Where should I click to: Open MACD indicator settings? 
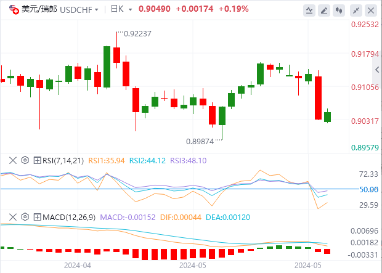click(x=25, y=217)
